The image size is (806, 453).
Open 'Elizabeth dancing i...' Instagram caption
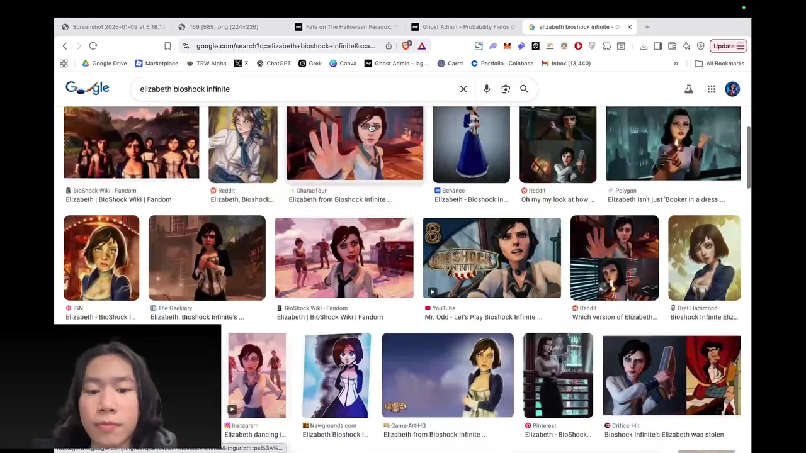(x=255, y=435)
